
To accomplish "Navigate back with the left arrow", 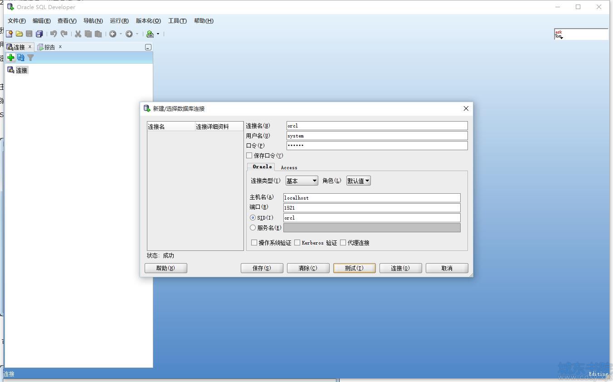I will pyautogui.click(x=113, y=34).
